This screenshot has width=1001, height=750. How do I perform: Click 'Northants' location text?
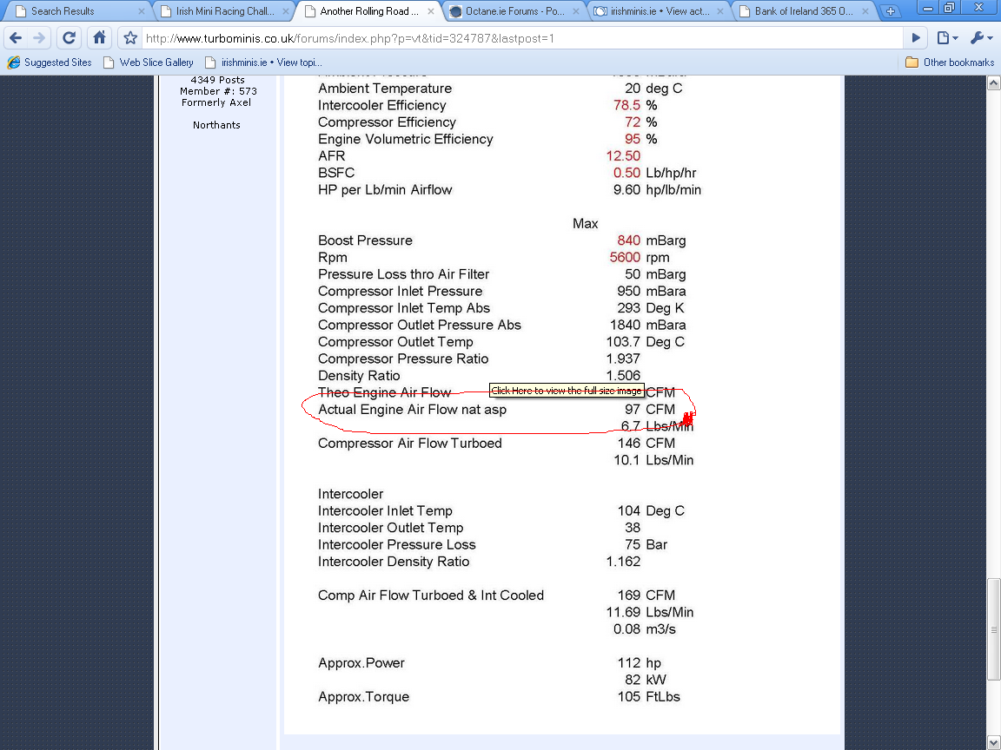tap(216, 125)
